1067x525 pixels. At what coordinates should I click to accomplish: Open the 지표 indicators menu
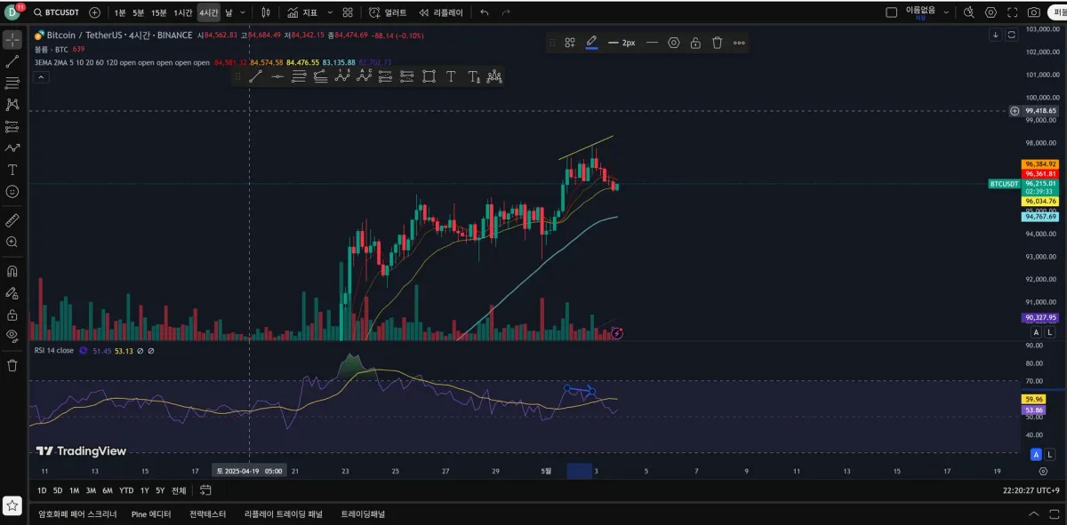pyautogui.click(x=303, y=12)
